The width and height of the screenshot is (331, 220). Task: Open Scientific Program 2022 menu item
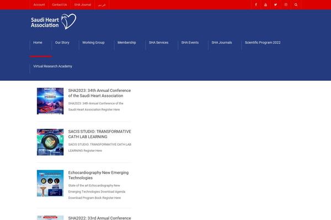(263, 42)
